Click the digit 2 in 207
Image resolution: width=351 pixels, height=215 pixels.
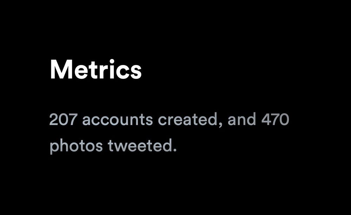pos(53,119)
